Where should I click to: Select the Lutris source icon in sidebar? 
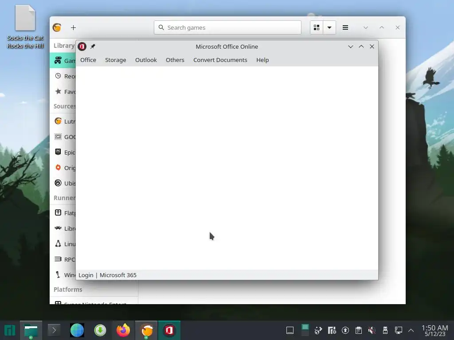[x=58, y=121]
